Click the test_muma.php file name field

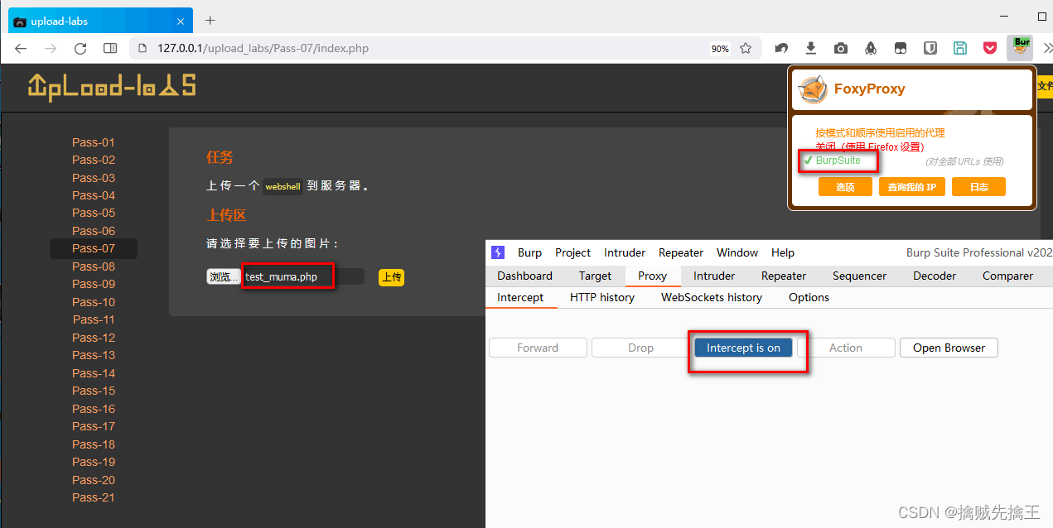point(303,276)
